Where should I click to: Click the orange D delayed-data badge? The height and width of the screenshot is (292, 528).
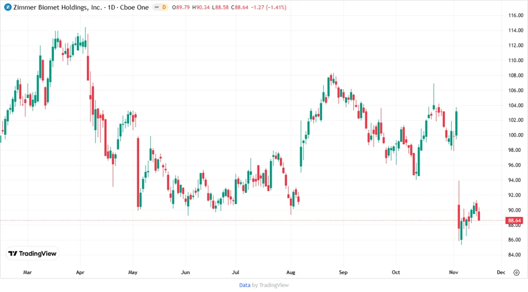[x=164, y=7]
